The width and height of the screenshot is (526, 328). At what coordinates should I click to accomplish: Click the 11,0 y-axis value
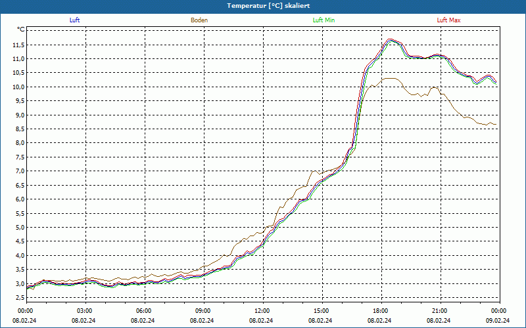(x=19, y=59)
